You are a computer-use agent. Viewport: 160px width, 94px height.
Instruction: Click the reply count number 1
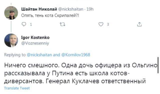(31, 24)
